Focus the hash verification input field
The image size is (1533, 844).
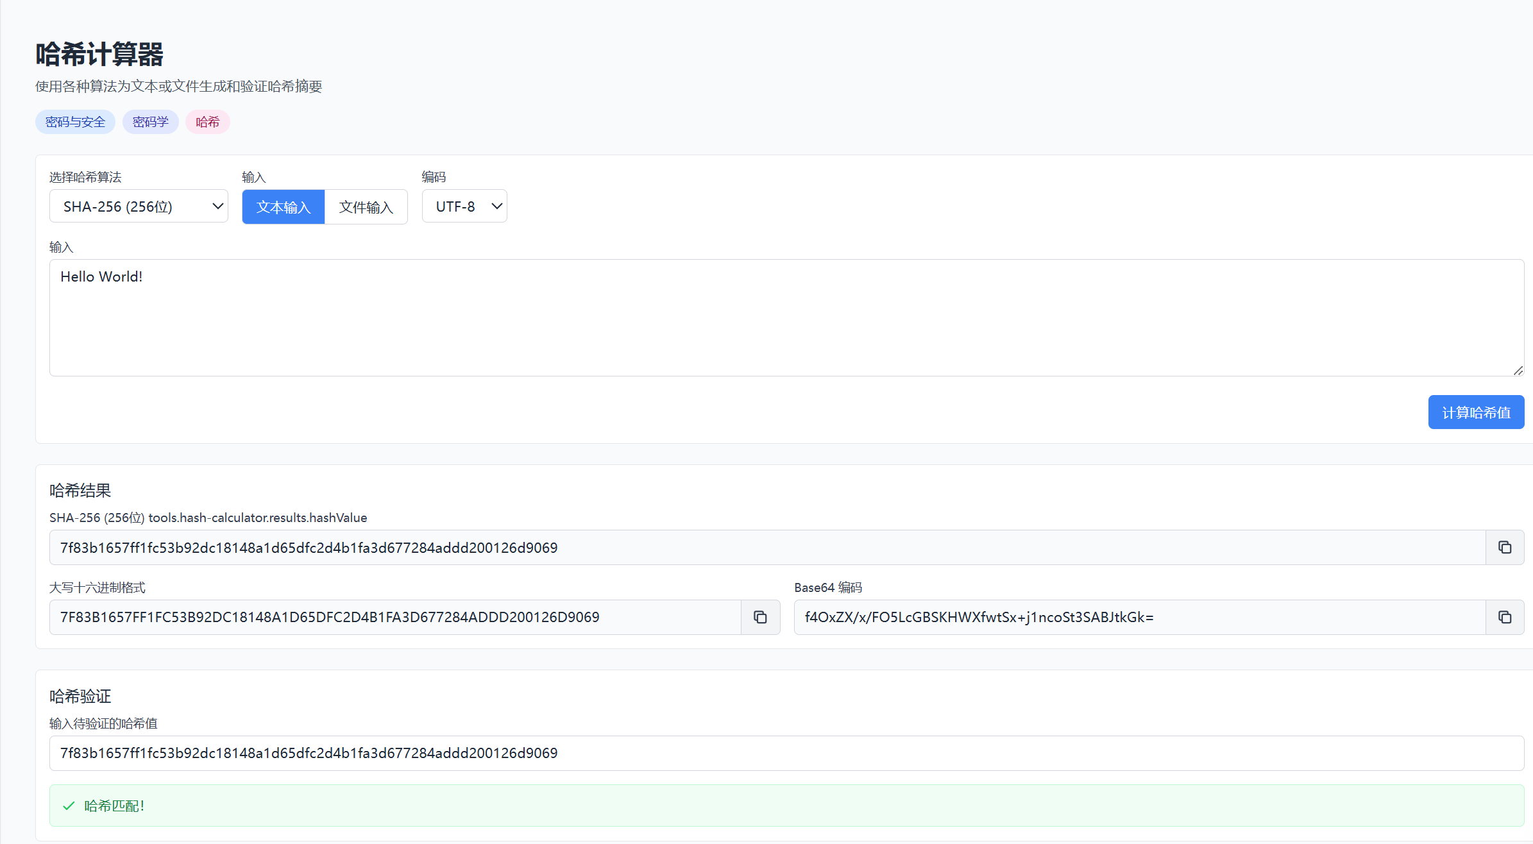(786, 753)
